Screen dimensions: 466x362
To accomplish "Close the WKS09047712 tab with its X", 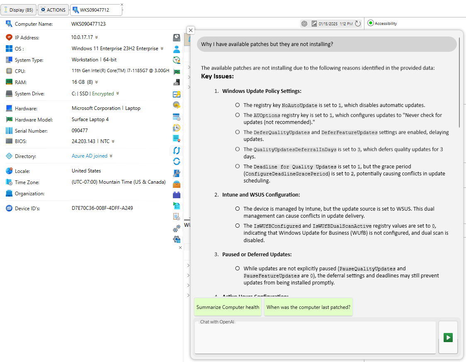I will point(121,5).
